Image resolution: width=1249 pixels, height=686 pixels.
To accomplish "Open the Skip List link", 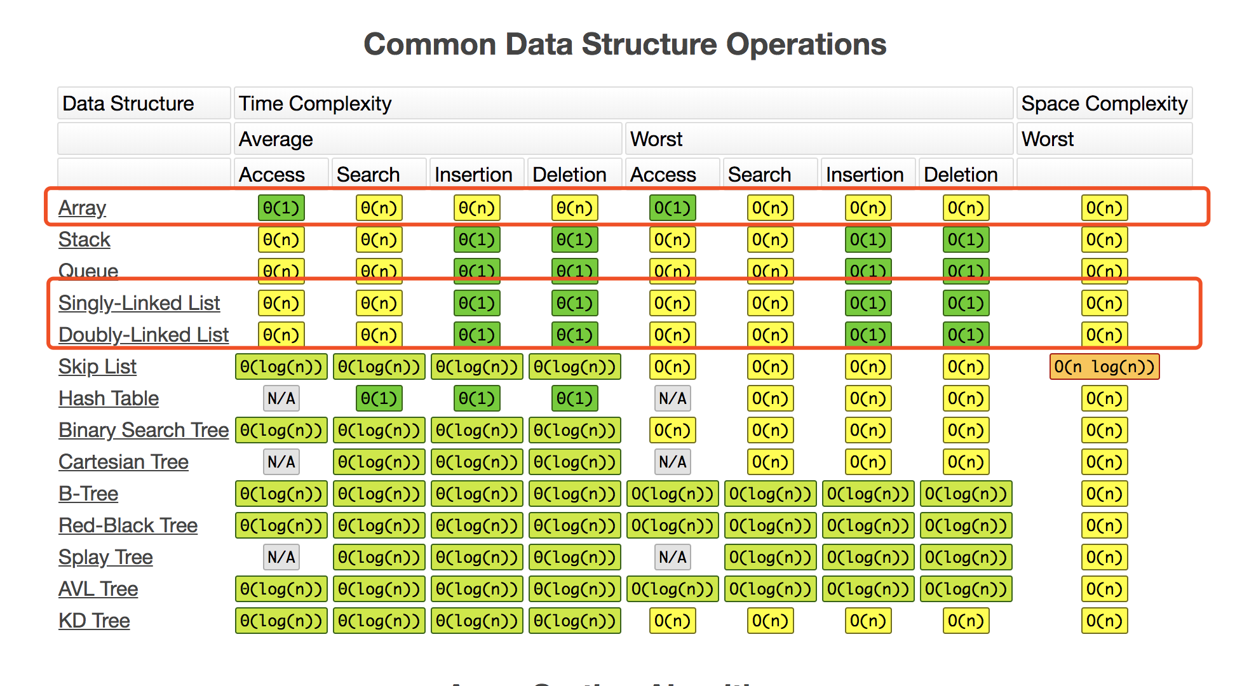I will [97, 367].
